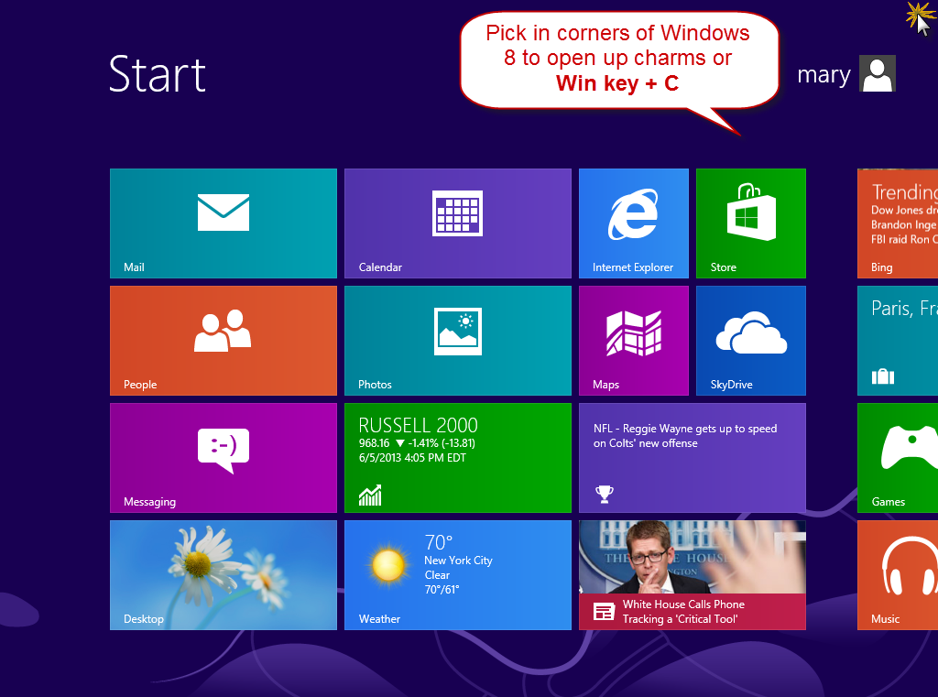Image resolution: width=938 pixels, height=697 pixels.
Task: Click the user name mary
Action: point(823,75)
